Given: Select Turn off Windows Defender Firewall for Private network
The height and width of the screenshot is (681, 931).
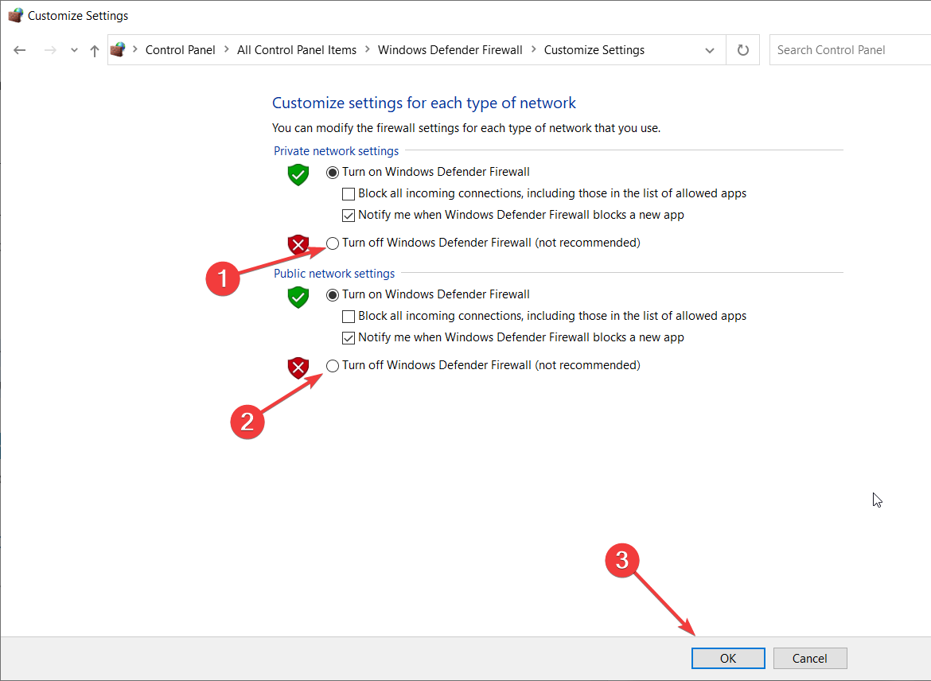Looking at the screenshot, I should pyautogui.click(x=333, y=243).
